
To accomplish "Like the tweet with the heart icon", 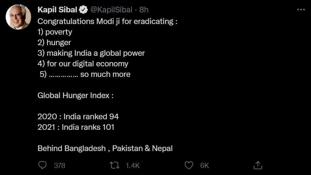I will [189, 165].
